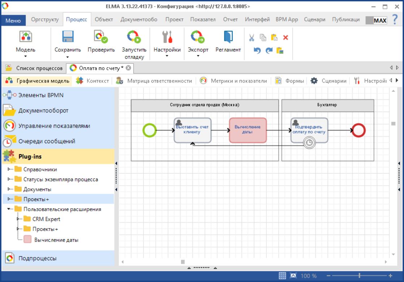Toggle the grid icon in status bar
This screenshot has width=404, height=282.
pyautogui.click(x=282, y=275)
